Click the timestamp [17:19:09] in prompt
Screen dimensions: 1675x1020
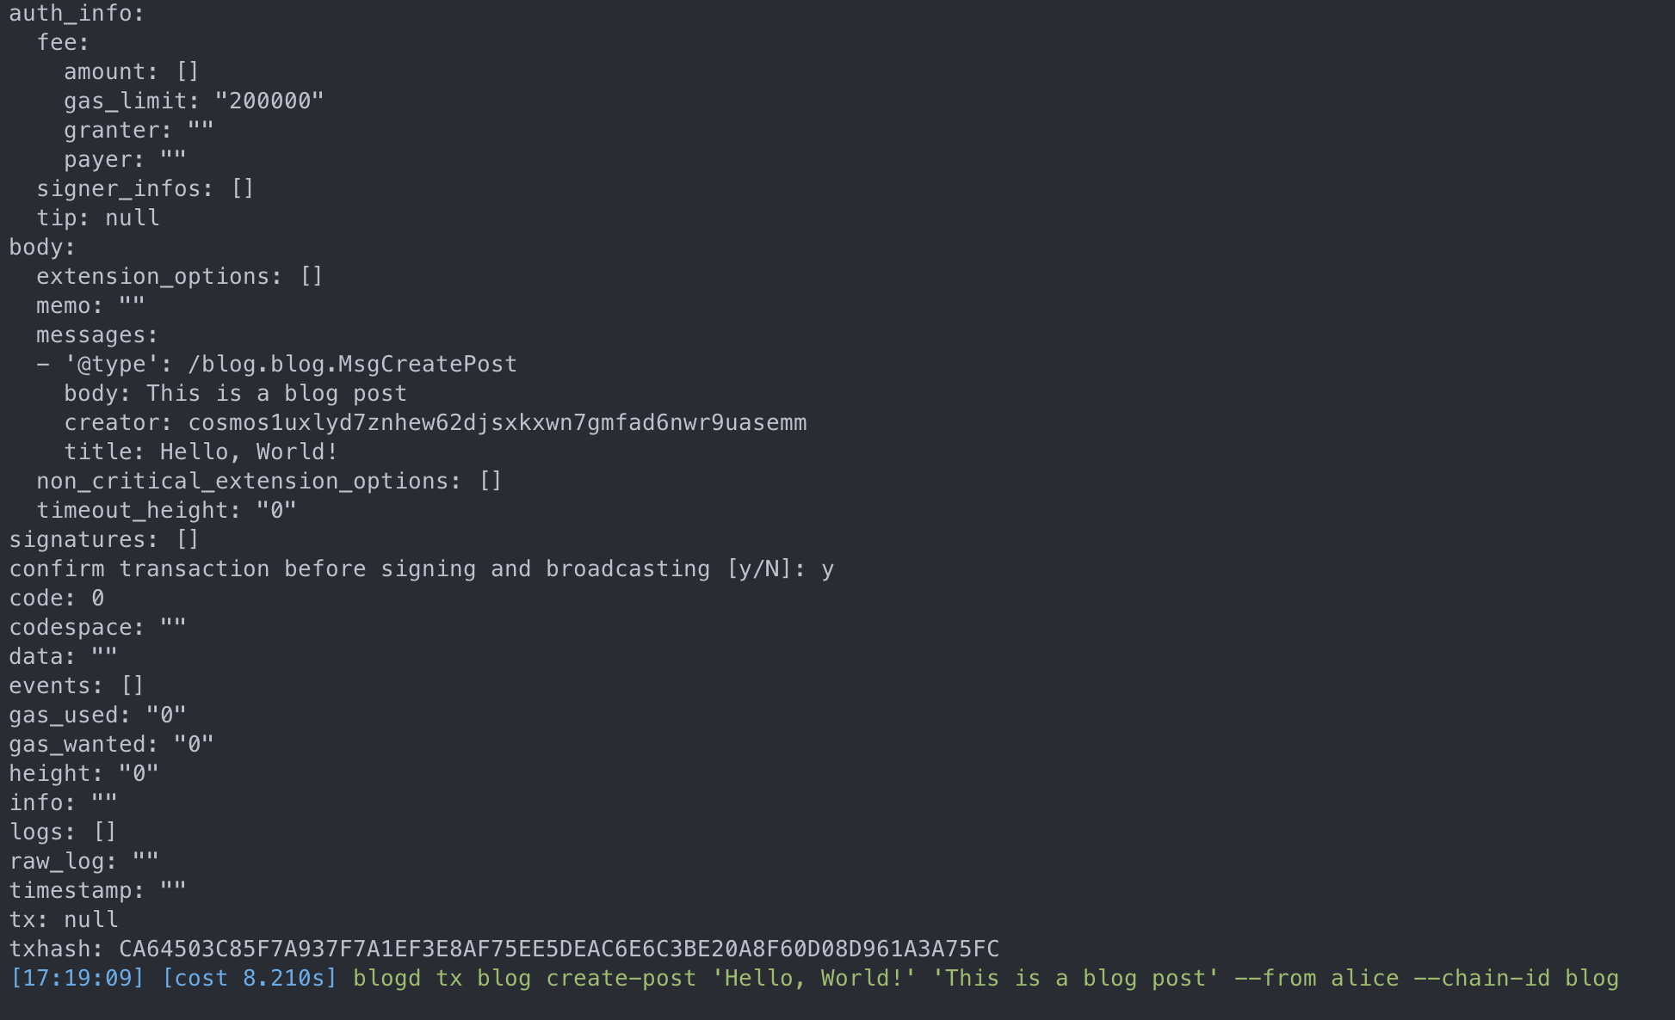pos(77,978)
